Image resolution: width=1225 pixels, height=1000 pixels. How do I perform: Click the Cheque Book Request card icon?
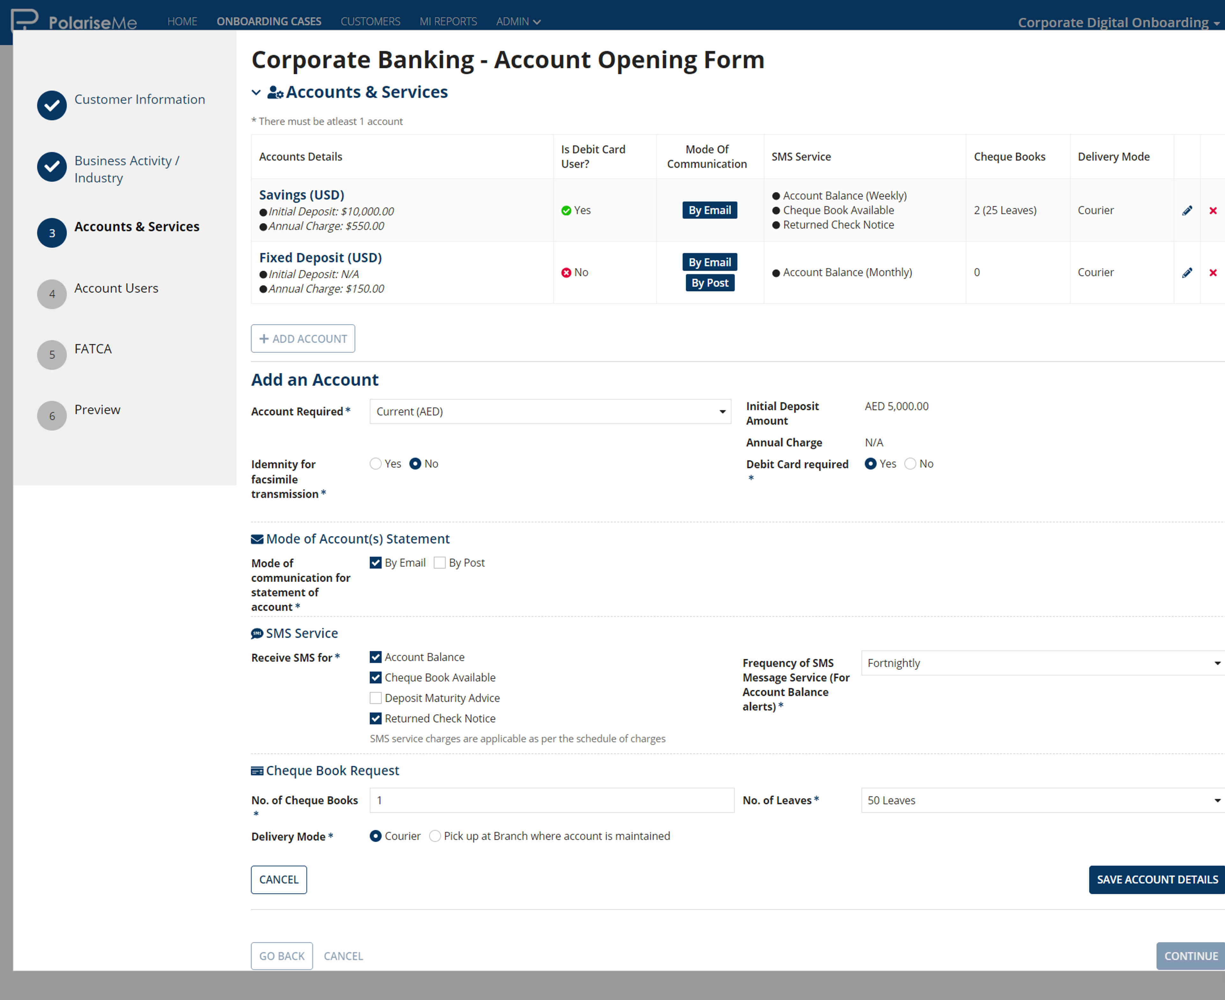257,771
